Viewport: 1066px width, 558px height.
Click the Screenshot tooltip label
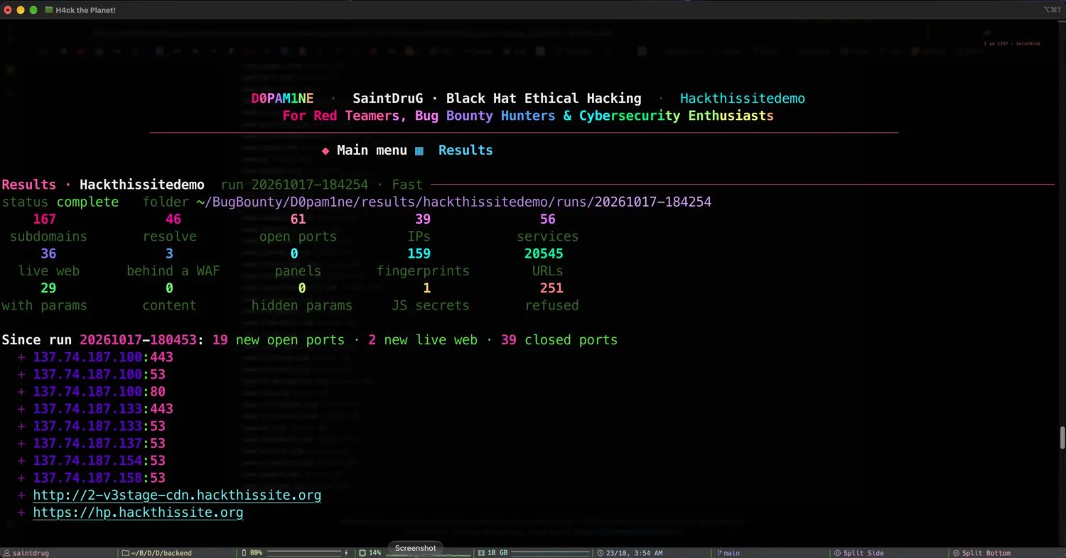click(416, 548)
